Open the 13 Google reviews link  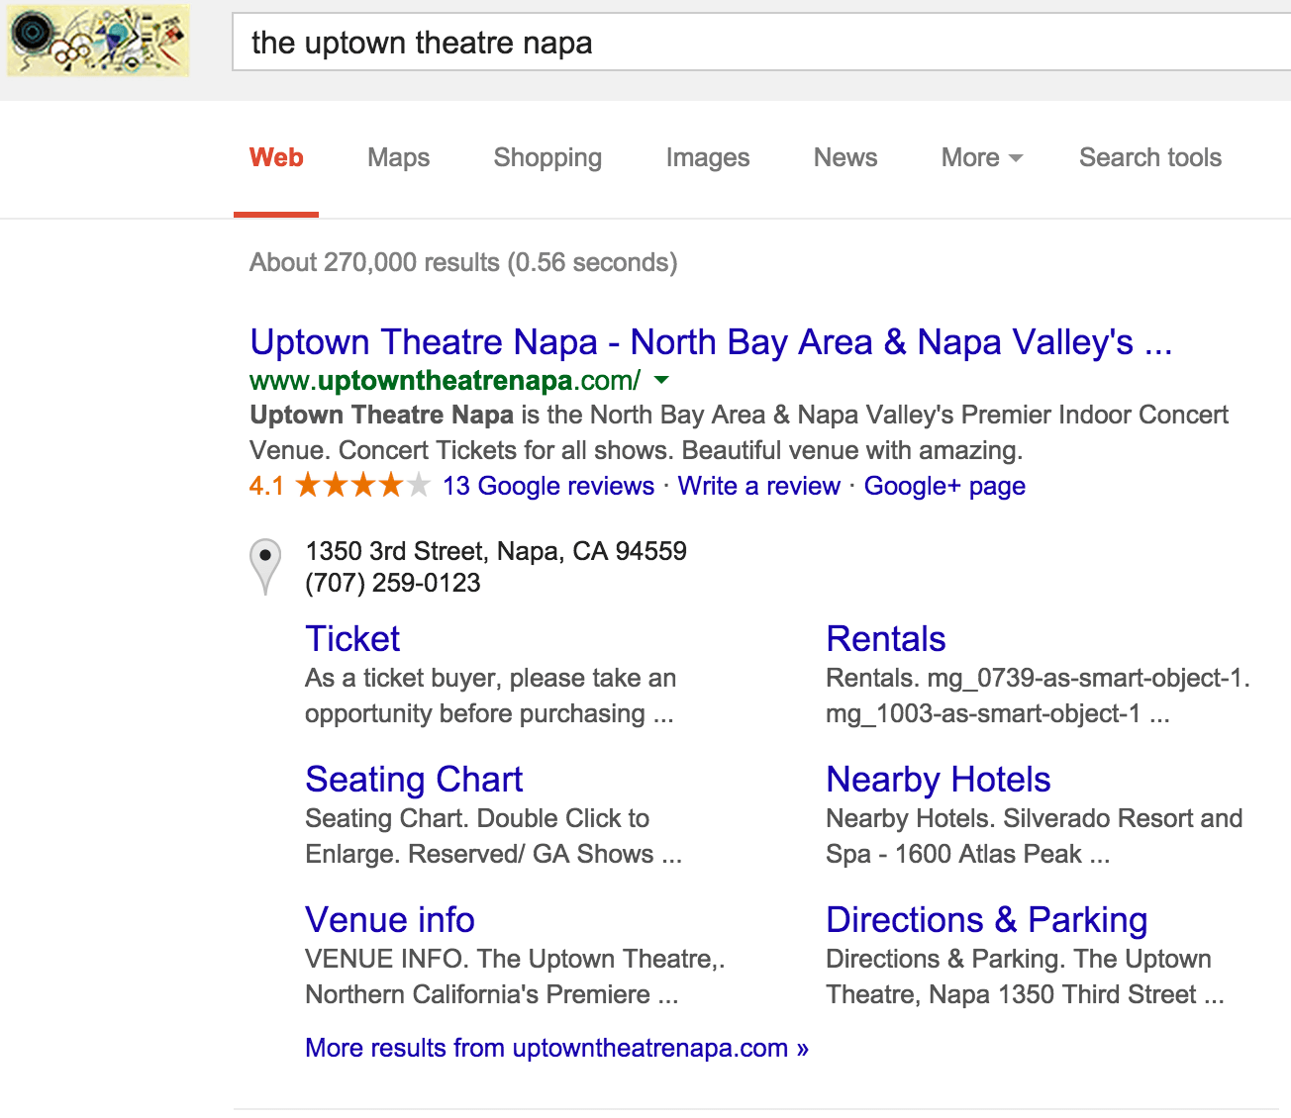point(548,486)
